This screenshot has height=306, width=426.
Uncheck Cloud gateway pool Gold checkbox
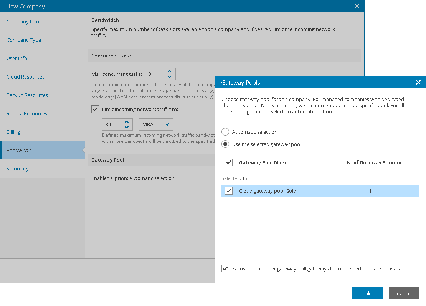[229, 191]
